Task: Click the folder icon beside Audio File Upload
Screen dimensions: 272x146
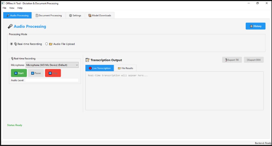Action: click(51, 44)
